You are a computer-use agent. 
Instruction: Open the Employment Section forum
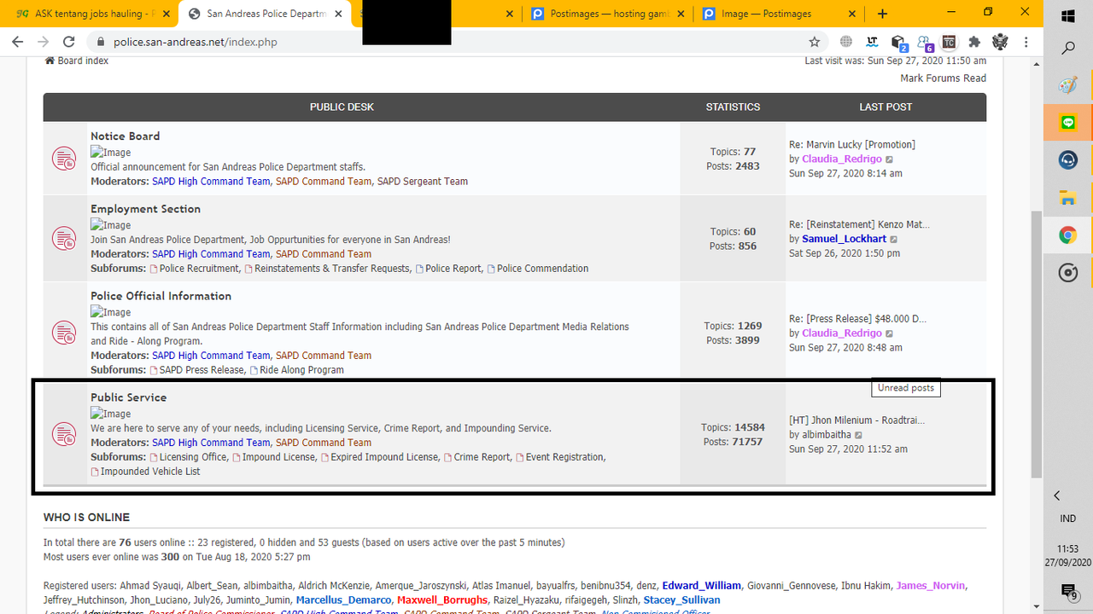point(145,209)
